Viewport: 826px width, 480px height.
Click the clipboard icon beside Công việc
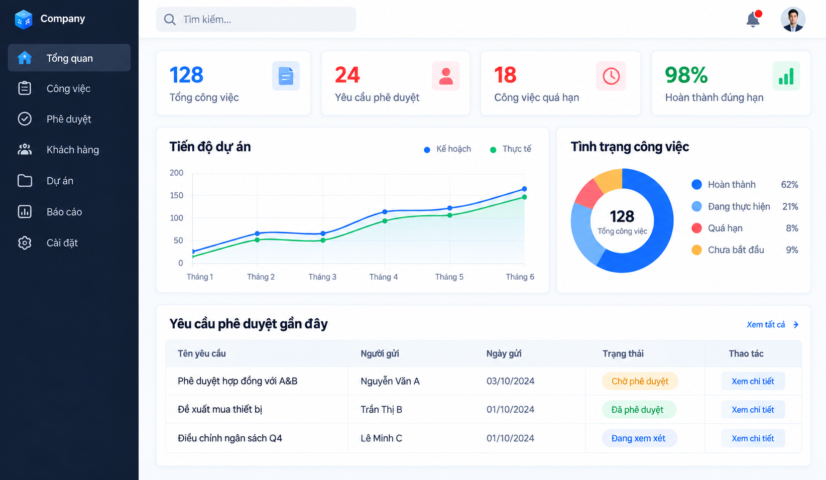[x=25, y=88]
